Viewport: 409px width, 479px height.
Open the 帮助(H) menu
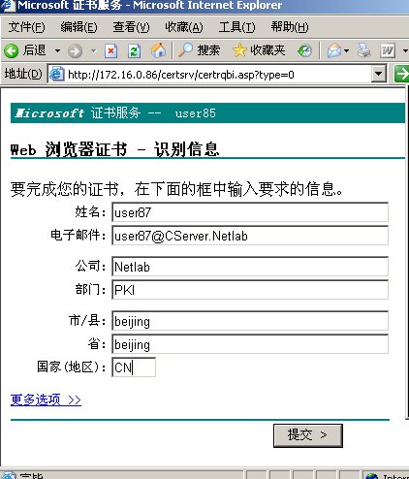(290, 27)
